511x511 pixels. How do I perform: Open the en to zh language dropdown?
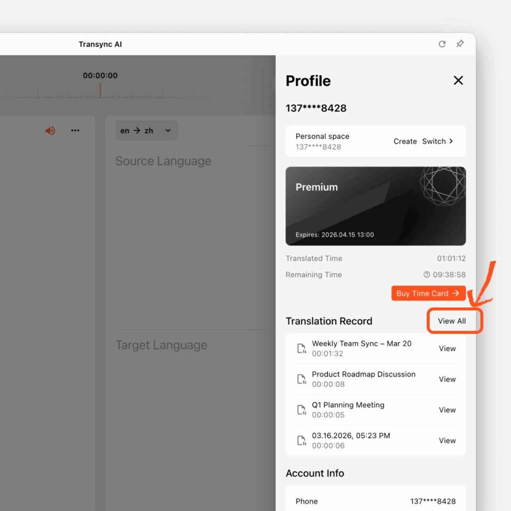pos(146,130)
